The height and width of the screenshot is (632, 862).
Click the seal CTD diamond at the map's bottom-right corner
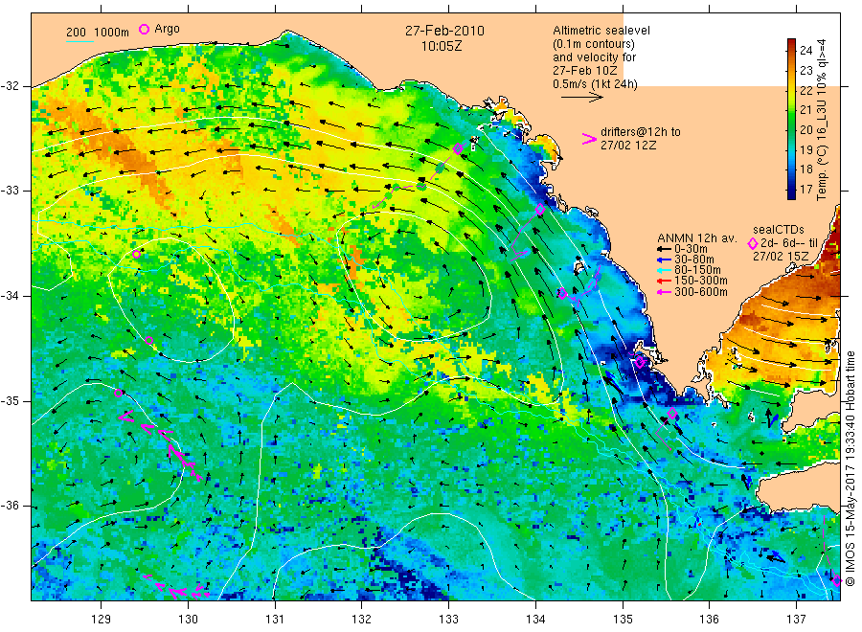(836, 581)
